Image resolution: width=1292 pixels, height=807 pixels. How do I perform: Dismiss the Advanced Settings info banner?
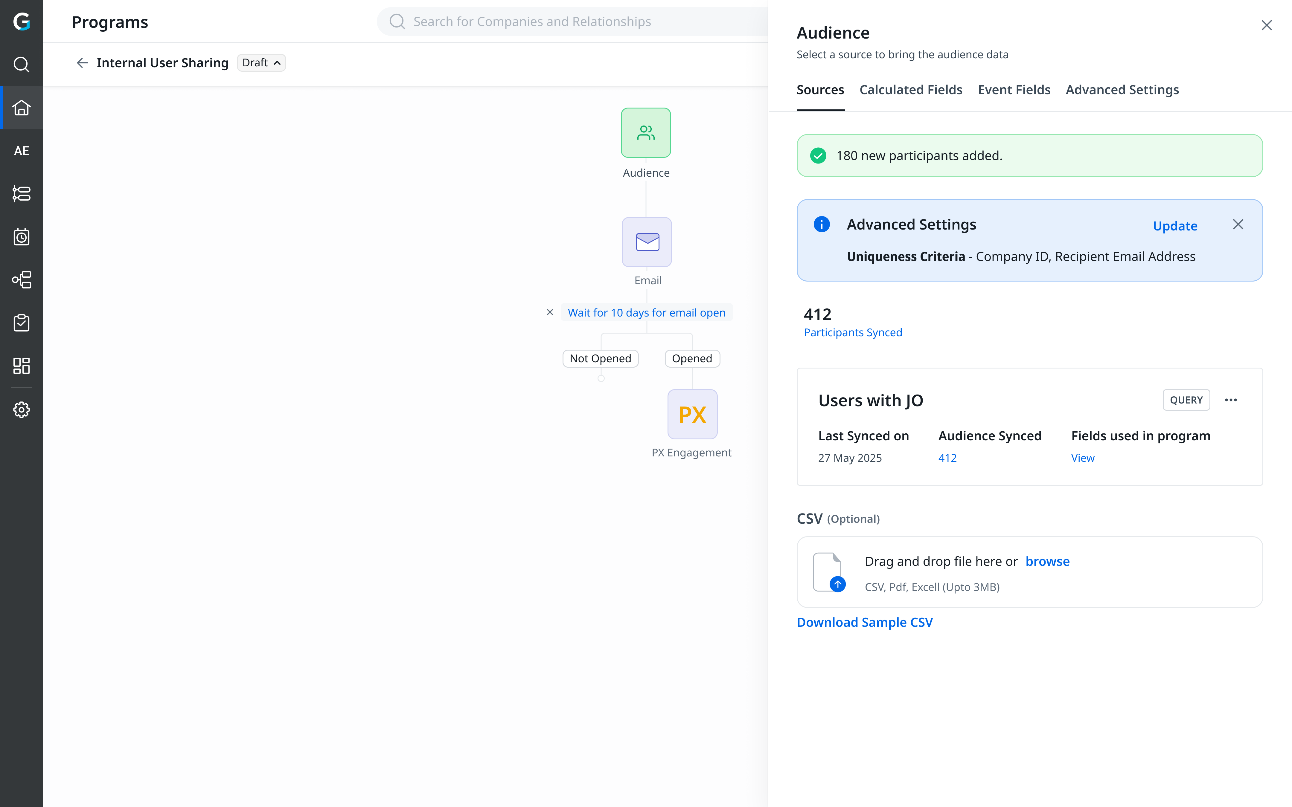pos(1238,224)
